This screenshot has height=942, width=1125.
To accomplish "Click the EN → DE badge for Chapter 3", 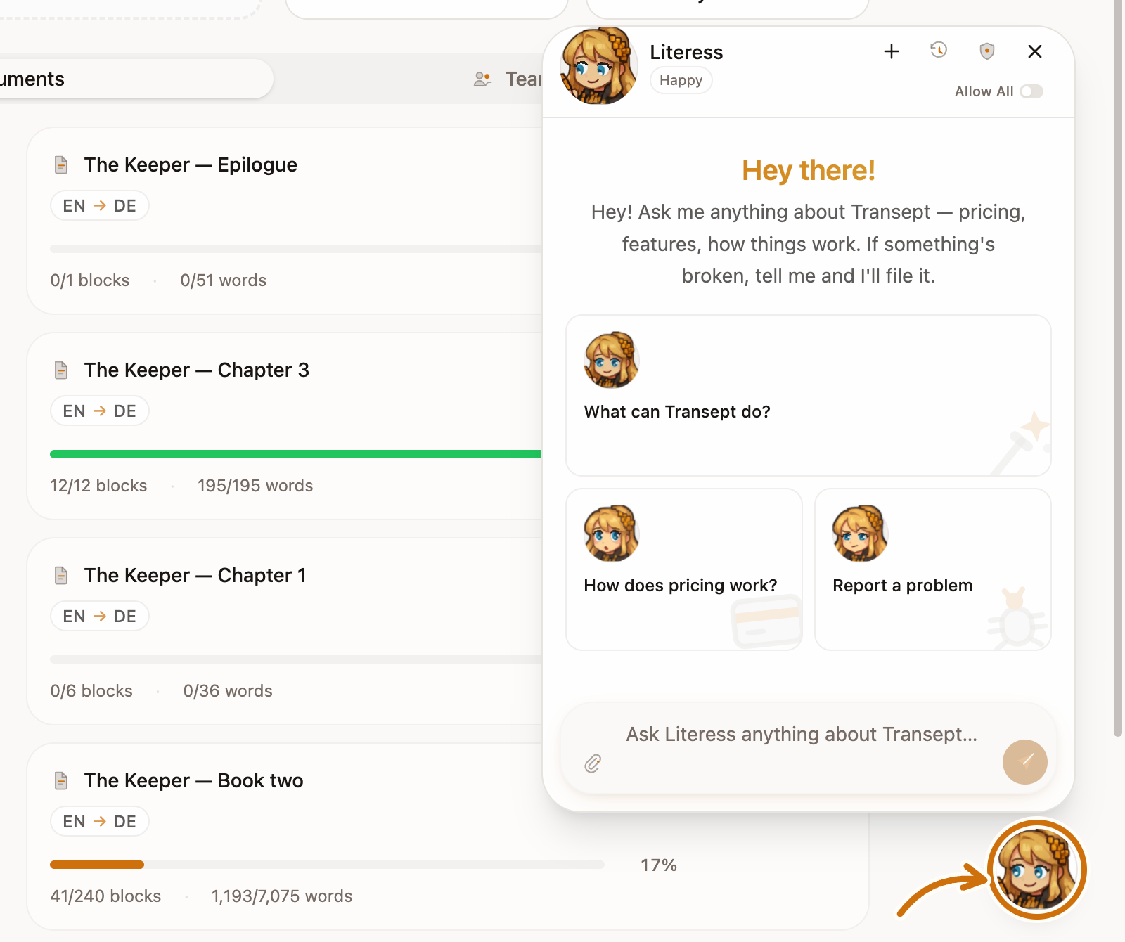I will pos(100,411).
